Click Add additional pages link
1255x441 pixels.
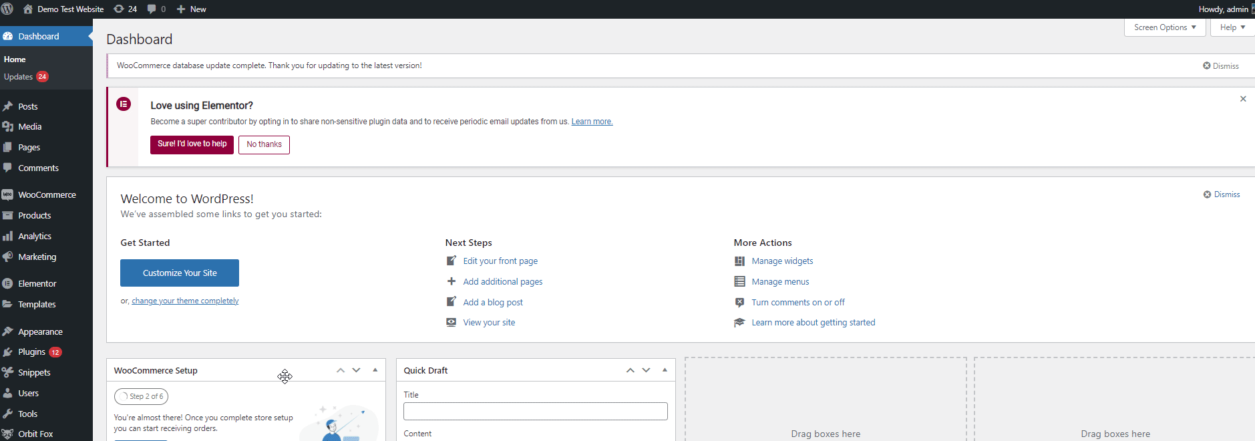click(x=503, y=282)
